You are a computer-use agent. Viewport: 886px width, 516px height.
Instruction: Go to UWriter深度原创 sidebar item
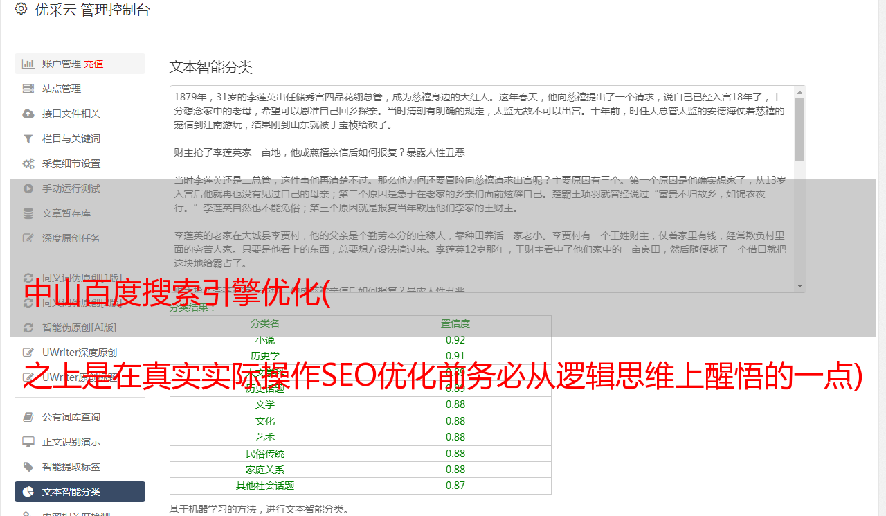click(80, 353)
